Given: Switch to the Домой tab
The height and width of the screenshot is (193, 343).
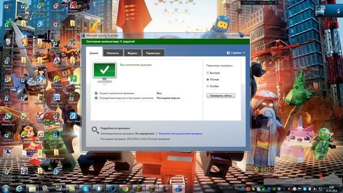Looking at the screenshot, I should pos(94,53).
